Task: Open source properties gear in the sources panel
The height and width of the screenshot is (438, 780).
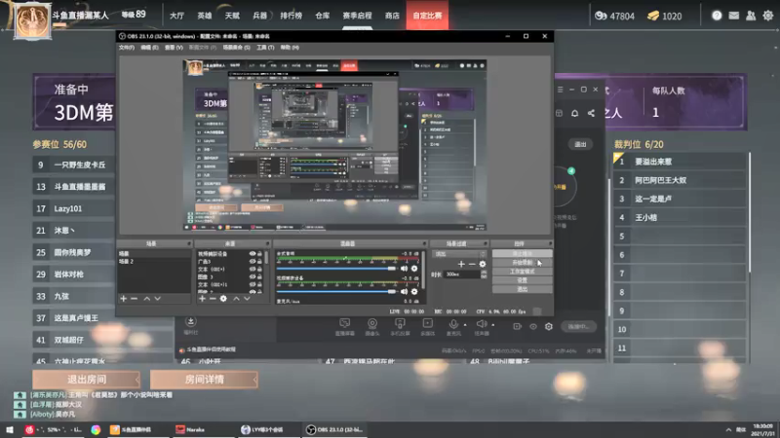Action: pyautogui.click(x=223, y=299)
